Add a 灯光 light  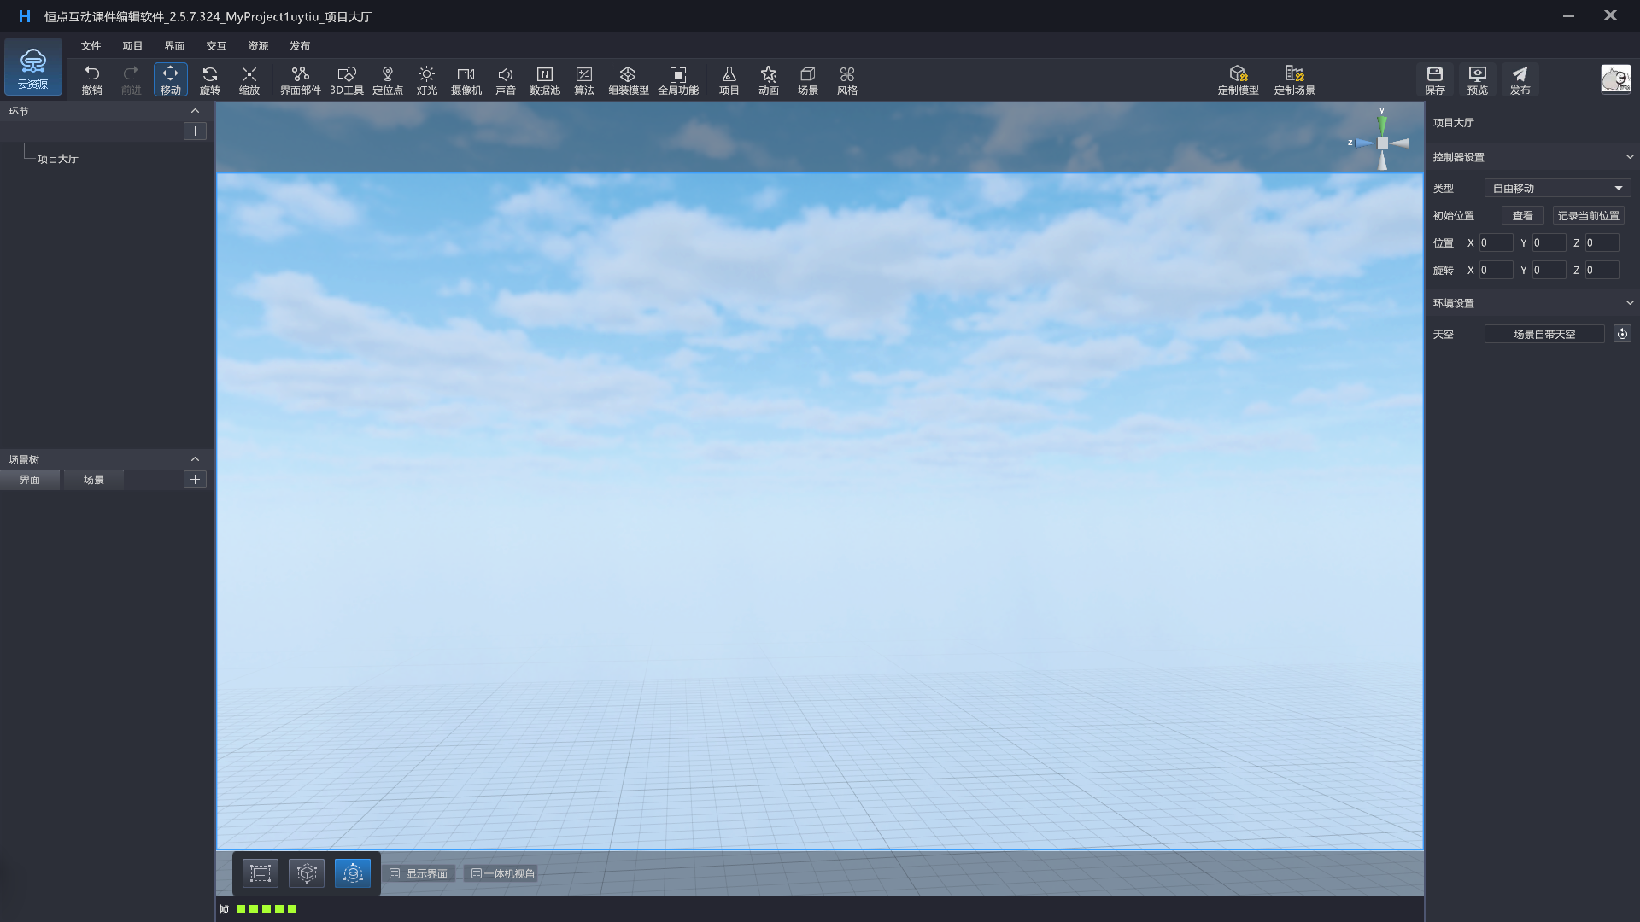click(426, 79)
